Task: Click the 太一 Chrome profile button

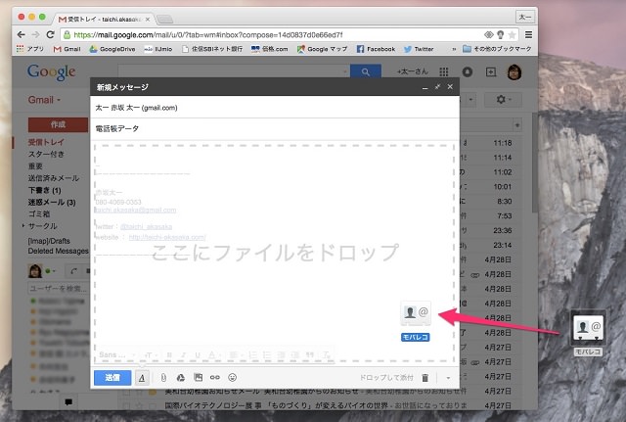Action: pyautogui.click(x=524, y=18)
